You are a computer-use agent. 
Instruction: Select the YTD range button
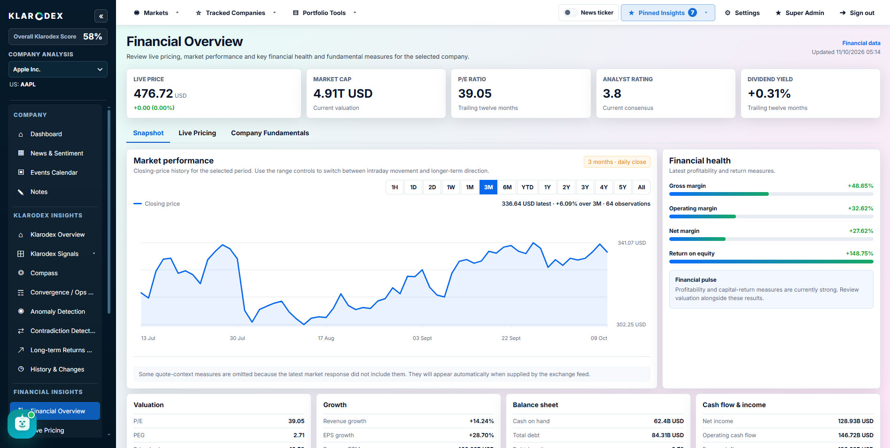(527, 187)
